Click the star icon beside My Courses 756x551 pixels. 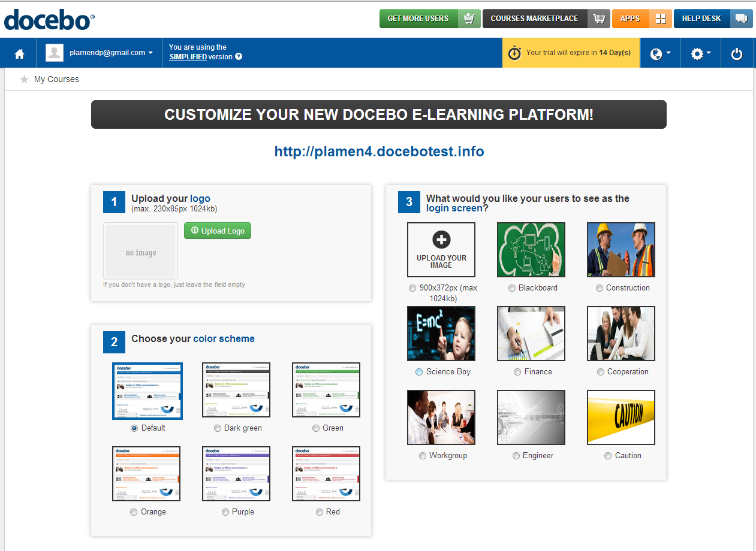[24, 79]
